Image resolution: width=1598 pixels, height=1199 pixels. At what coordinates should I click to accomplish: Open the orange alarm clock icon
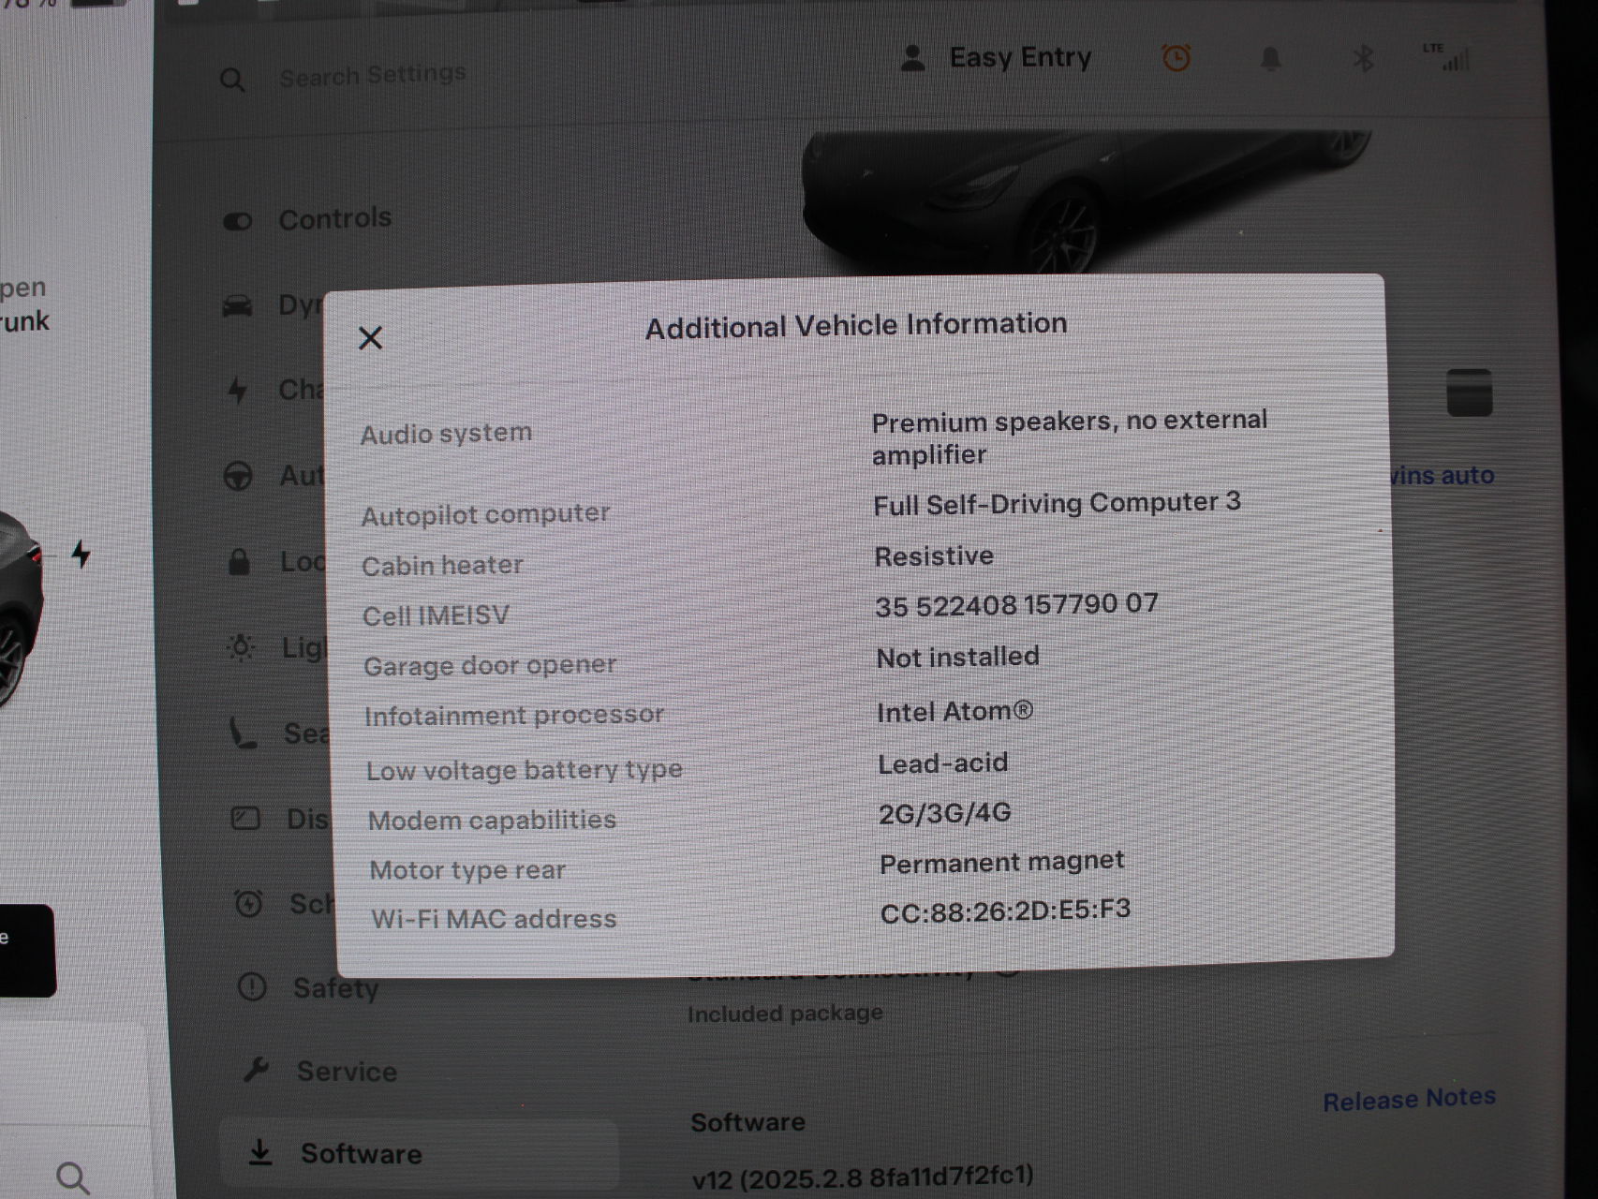1176,59
